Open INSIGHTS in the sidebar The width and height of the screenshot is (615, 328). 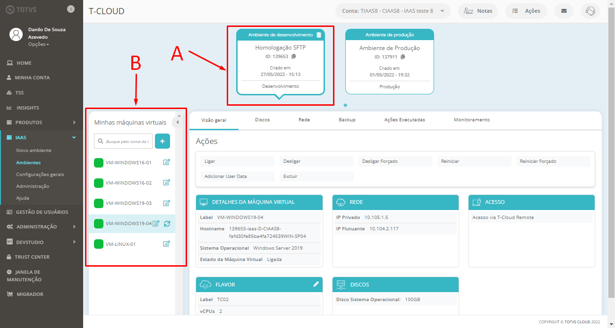[x=27, y=108]
